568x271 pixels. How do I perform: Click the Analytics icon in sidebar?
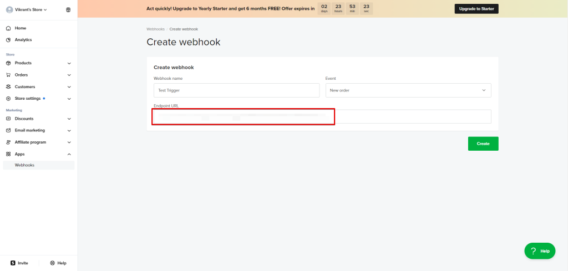point(8,40)
